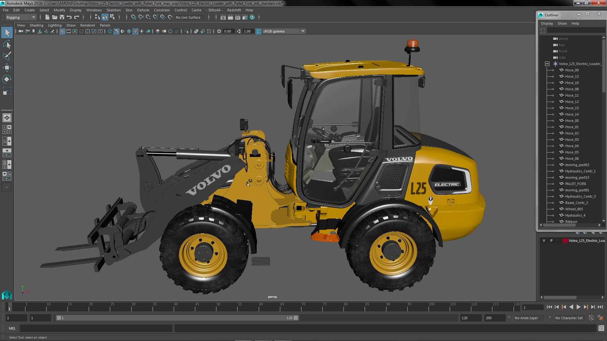Image resolution: width=607 pixels, height=341 pixels.
Task: Toggle wireframe shading in viewport
Action: pyautogui.click(x=110, y=31)
